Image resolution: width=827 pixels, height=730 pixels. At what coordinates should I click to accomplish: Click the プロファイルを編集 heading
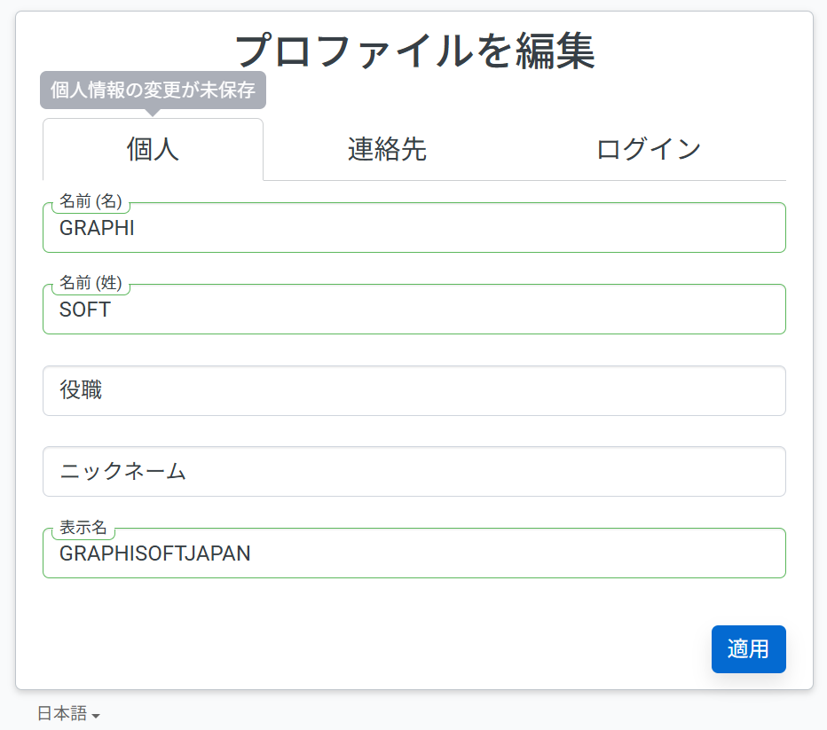pyautogui.click(x=414, y=51)
